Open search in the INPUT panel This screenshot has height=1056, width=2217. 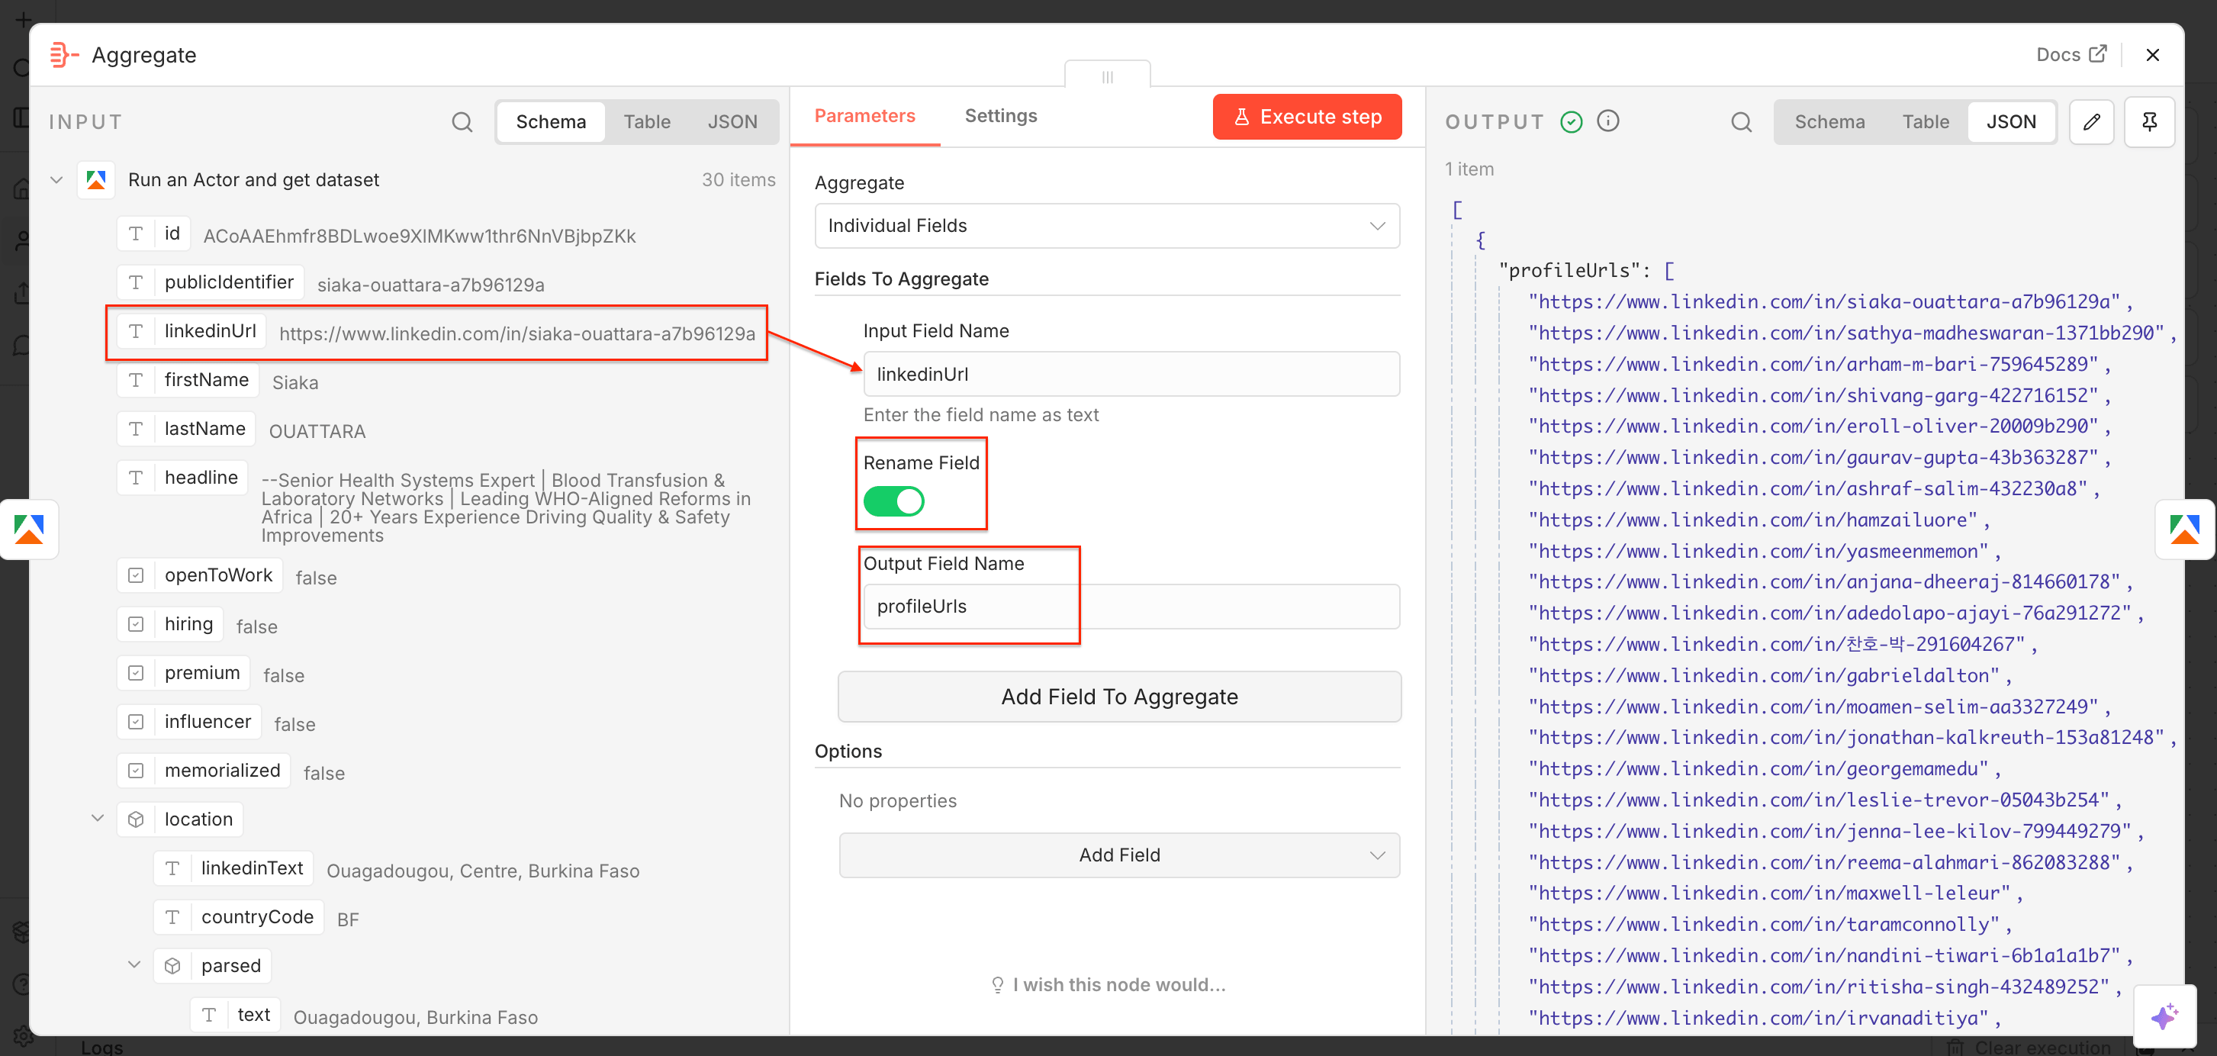point(462,121)
